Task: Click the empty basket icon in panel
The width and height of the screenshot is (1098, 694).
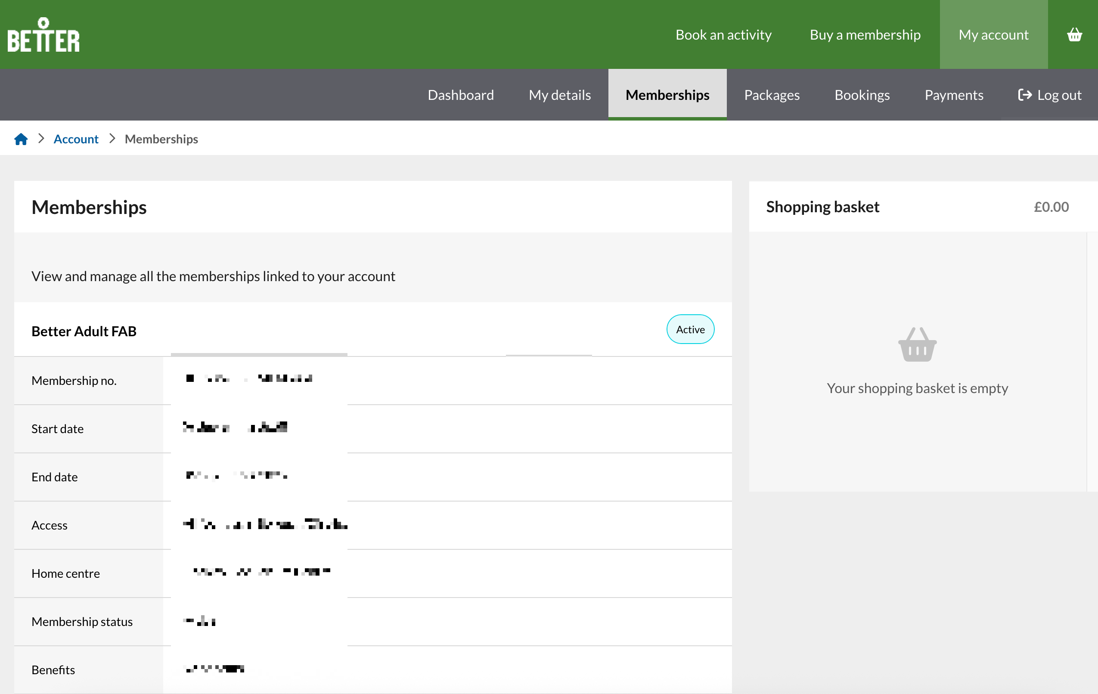Action: pos(917,345)
